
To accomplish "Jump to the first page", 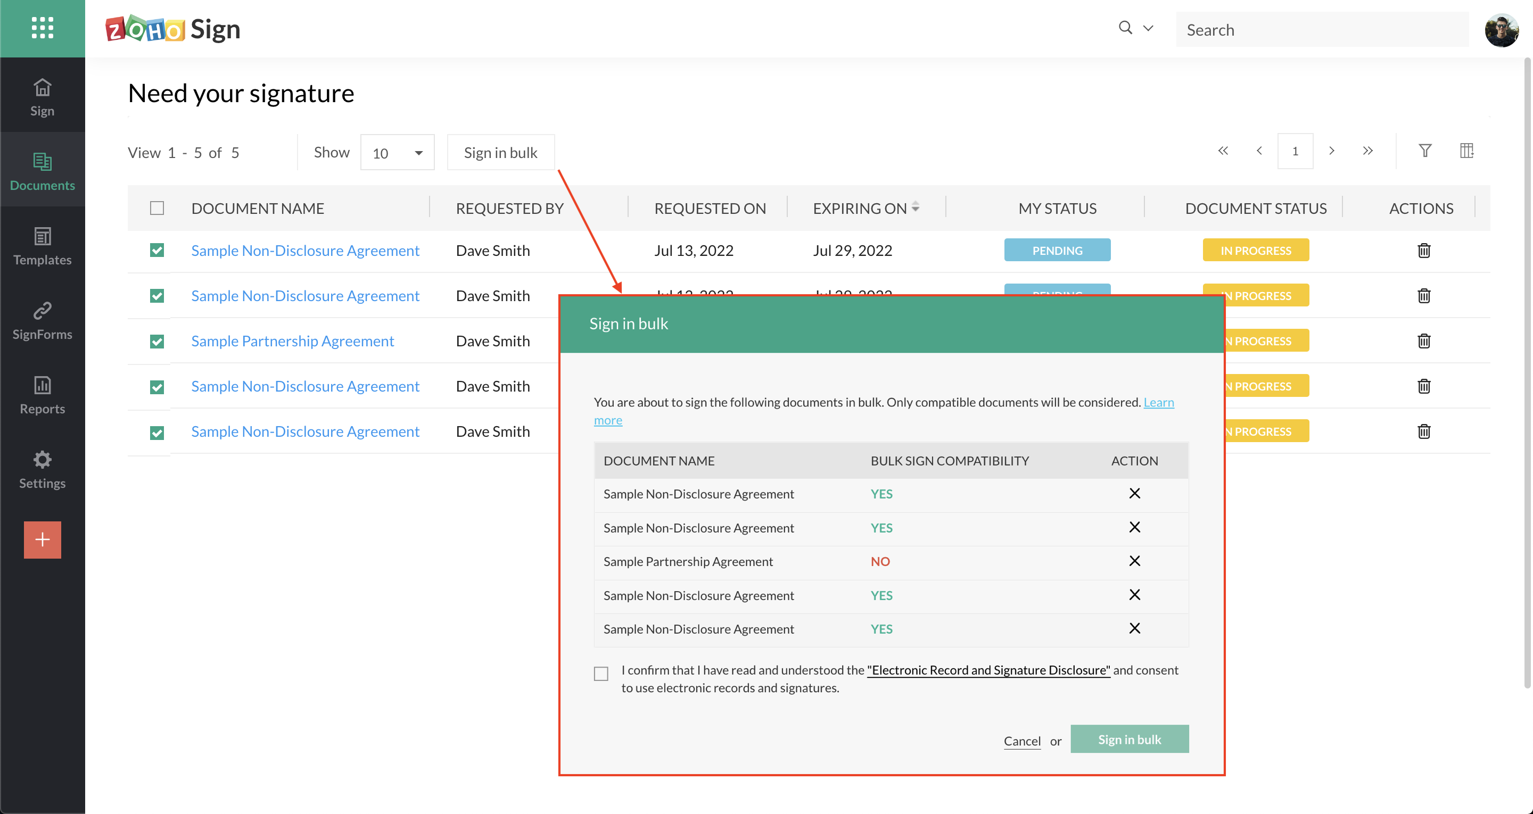I will click(x=1222, y=151).
